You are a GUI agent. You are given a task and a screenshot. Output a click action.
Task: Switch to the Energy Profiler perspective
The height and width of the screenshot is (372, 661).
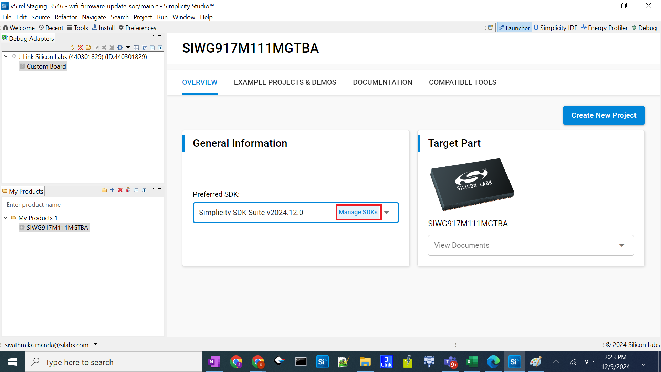[x=604, y=28]
